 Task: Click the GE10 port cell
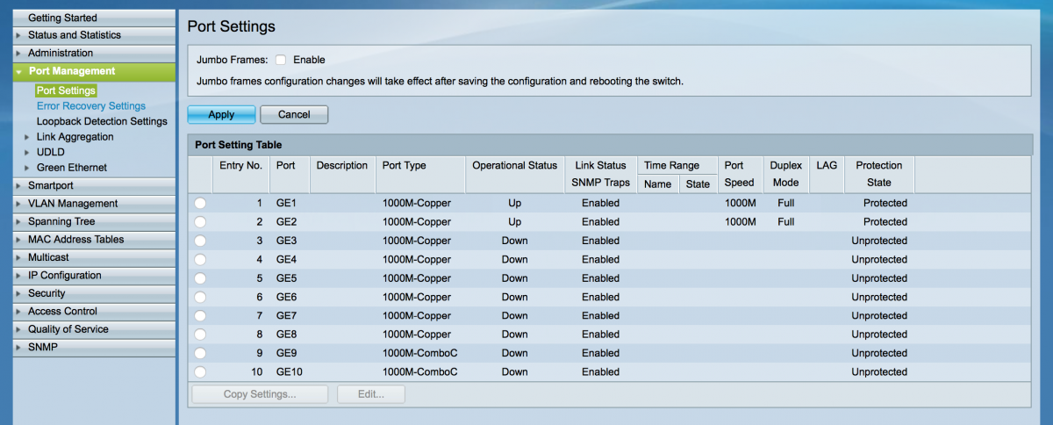(290, 371)
